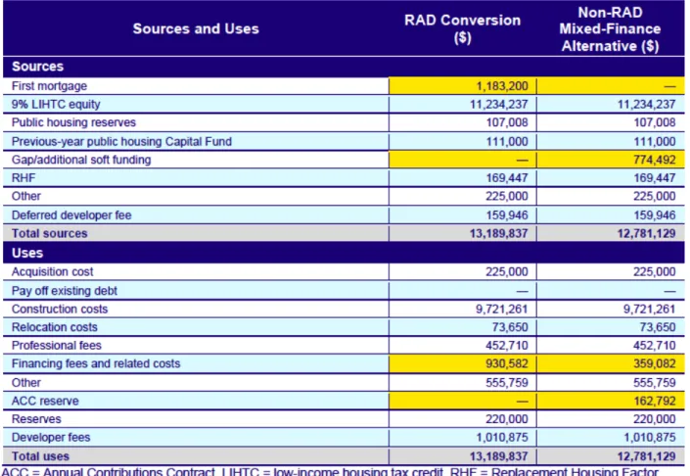Image resolution: width=690 pixels, height=476 pixels.
Task: Click 452,710 in Non-RAD column
Action: [655, 345]
